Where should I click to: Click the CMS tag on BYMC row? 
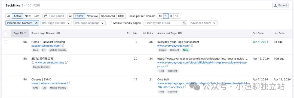pyautogui.click(x=36, y=88)
